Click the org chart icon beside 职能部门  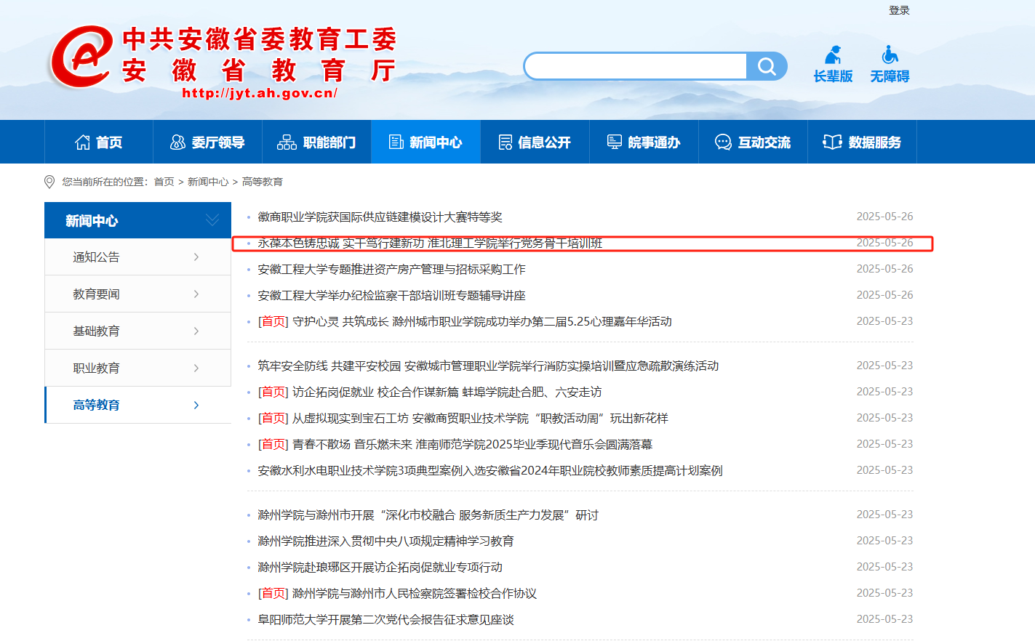(287, 142)
